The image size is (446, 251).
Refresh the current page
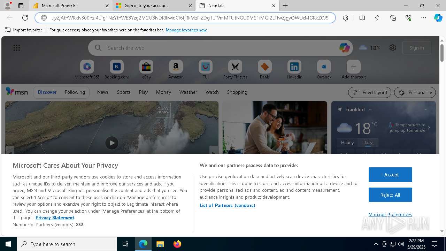(25, 18)
